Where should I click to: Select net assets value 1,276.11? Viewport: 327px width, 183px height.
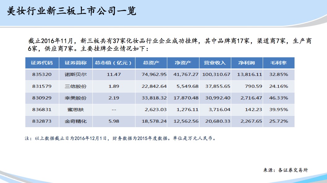click(x=188, y=110)
